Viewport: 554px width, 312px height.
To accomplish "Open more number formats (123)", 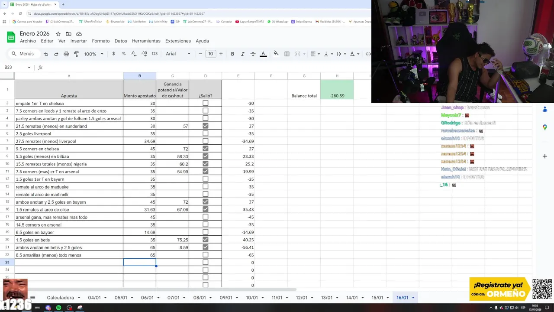I will click(155, 54).
